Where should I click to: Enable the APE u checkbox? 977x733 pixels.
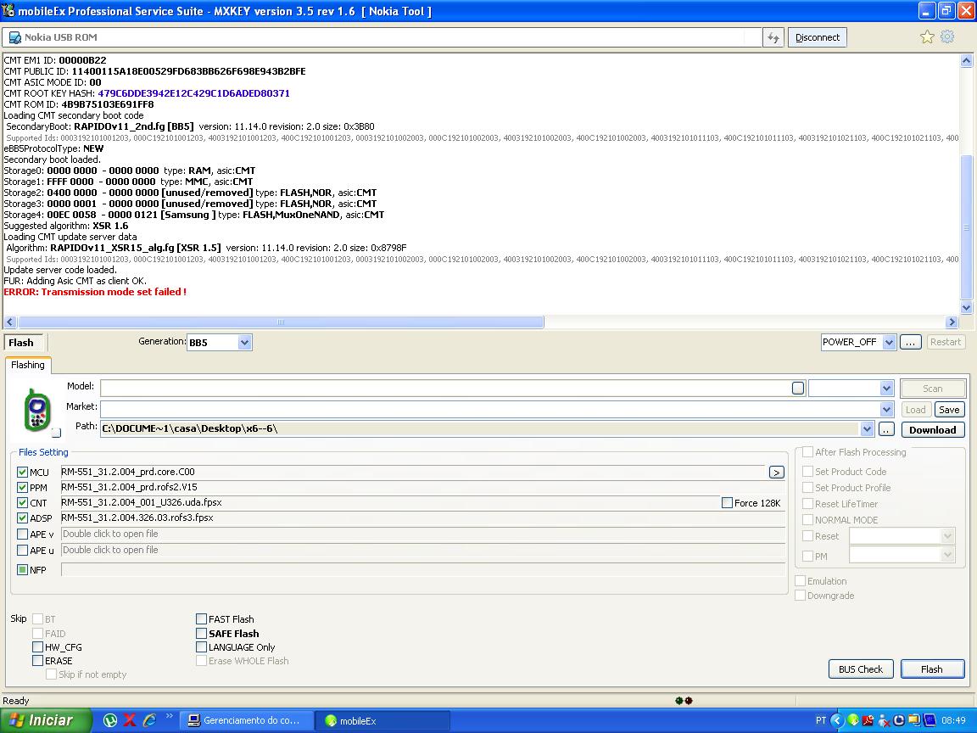22,551
